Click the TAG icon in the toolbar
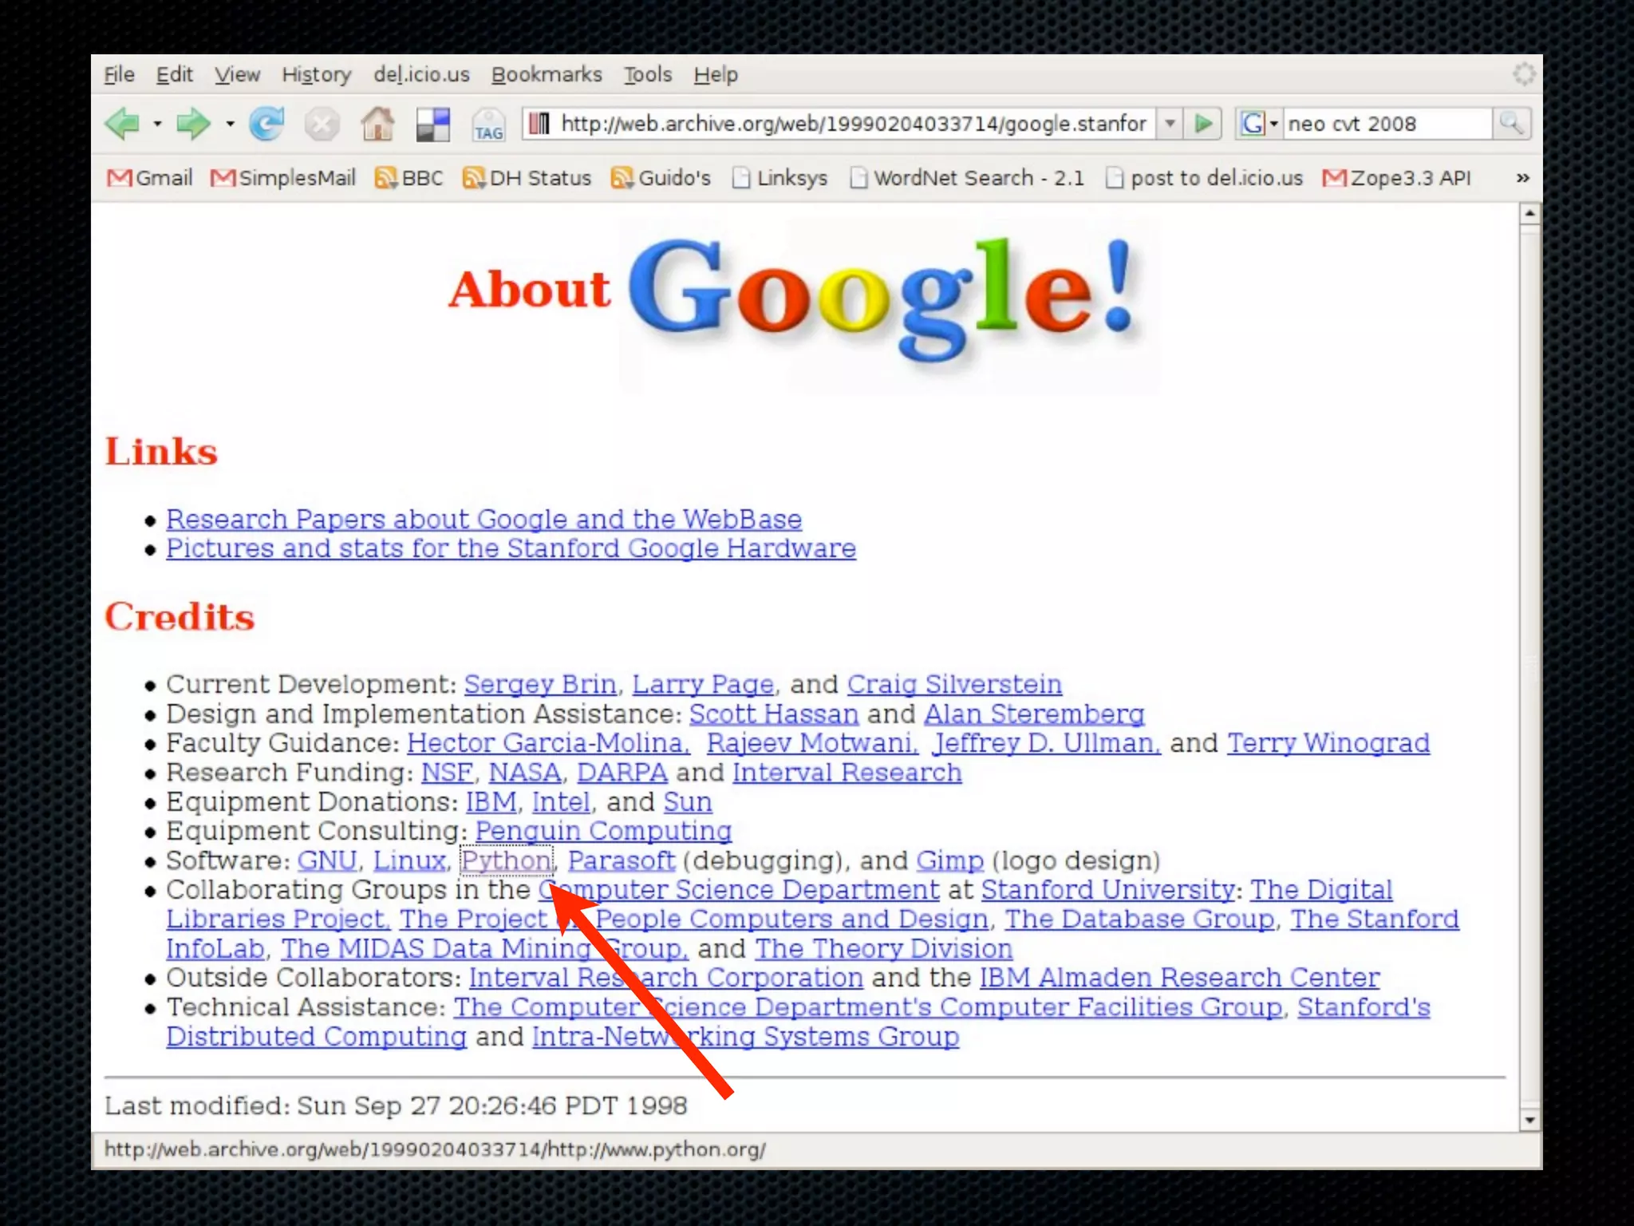Image resolution: width=1634 pixels, height=1226 pixels. tap(488, 126)
